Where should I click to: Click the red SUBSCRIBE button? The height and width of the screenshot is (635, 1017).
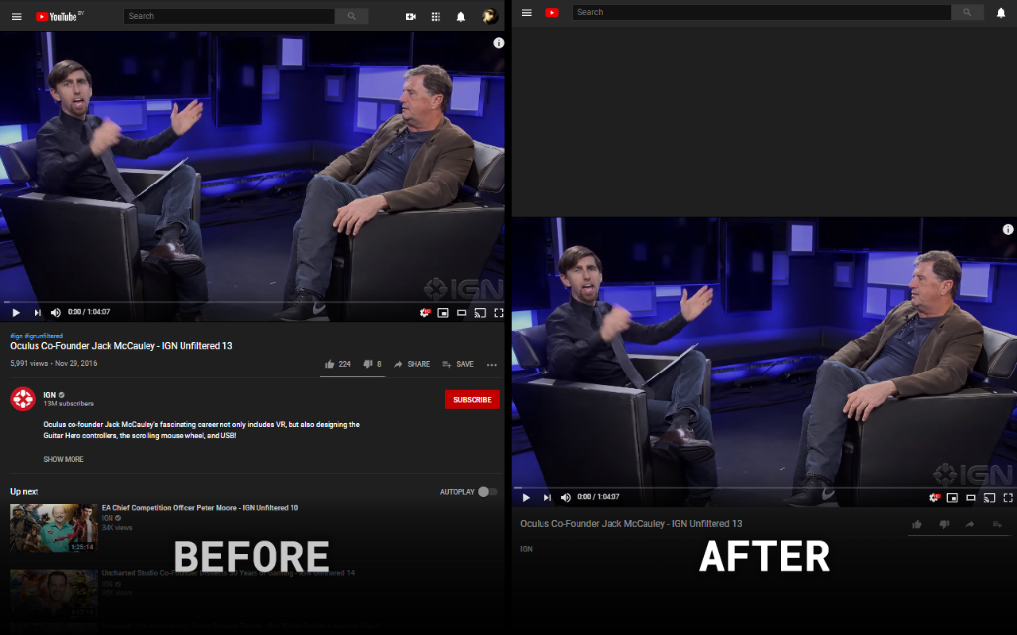pyautogui.click(x=472, y=400)
